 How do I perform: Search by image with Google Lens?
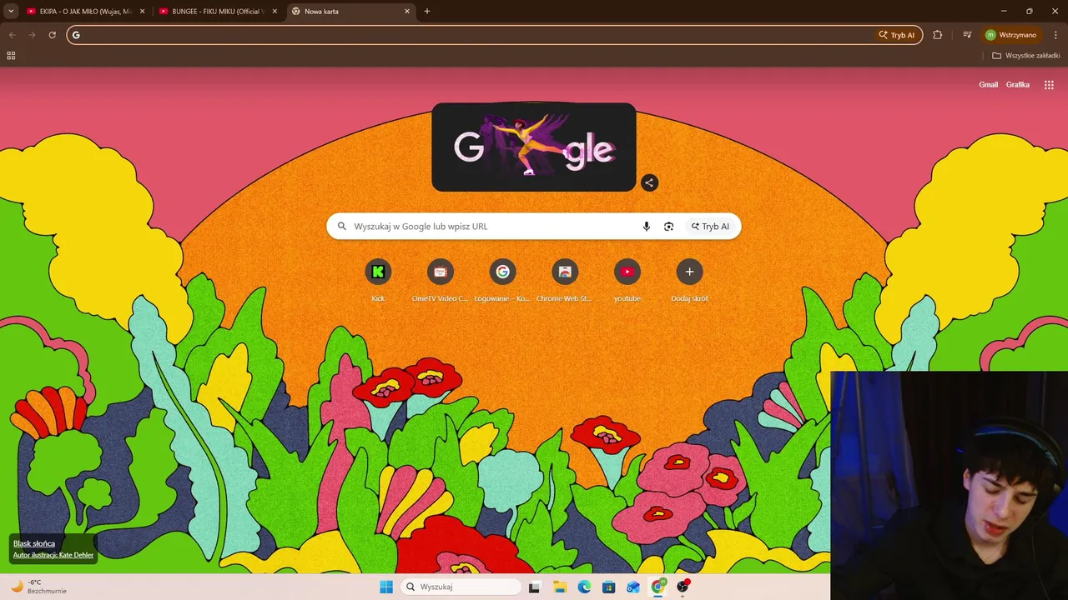(668, 227)
